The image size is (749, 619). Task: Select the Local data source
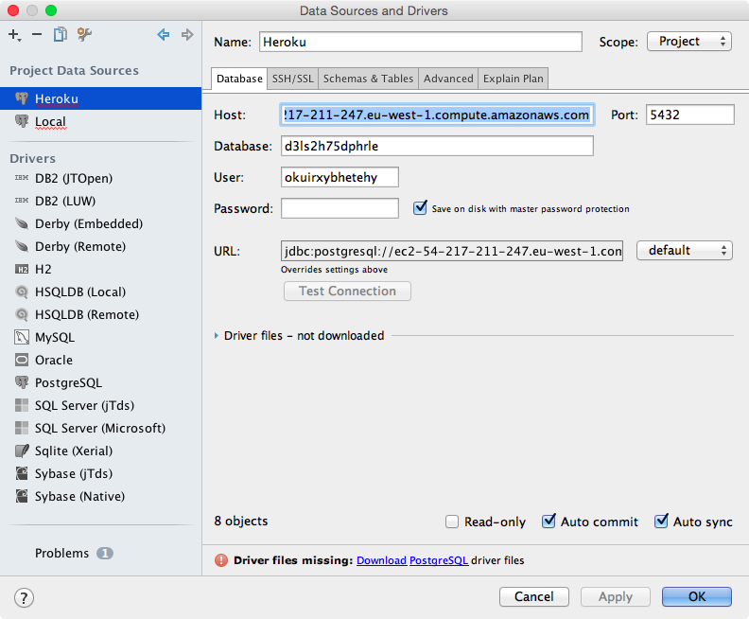[x=101, y=121]
